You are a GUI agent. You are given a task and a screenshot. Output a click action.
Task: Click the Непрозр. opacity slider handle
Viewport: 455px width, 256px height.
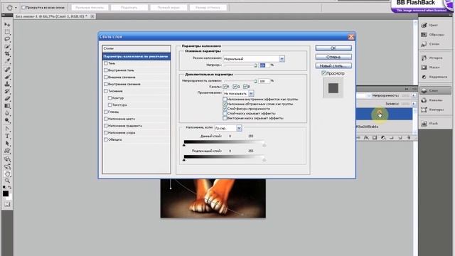point(255,65)
